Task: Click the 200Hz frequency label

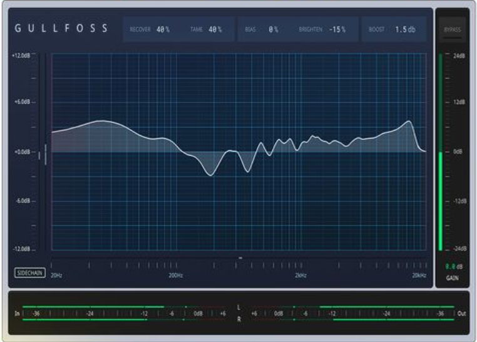Action: (176, 276)
